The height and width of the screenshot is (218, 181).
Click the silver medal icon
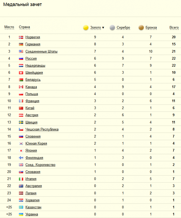click(112, 28)
